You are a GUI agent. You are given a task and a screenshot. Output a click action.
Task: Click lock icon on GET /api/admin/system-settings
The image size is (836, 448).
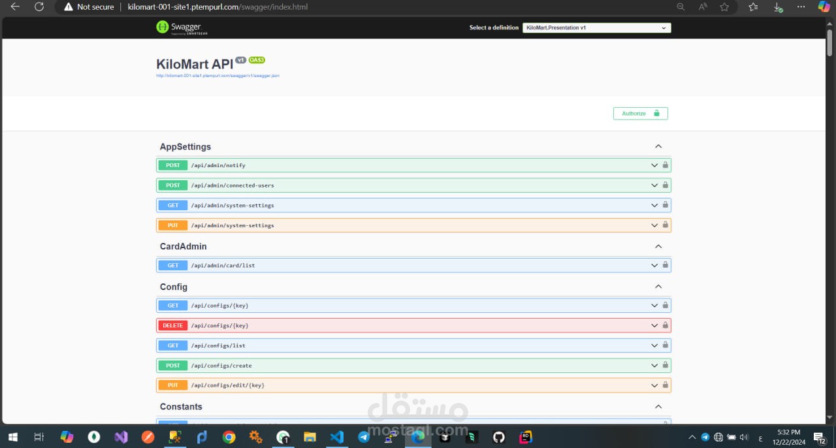pyautogui.click(x=665, y=205)
